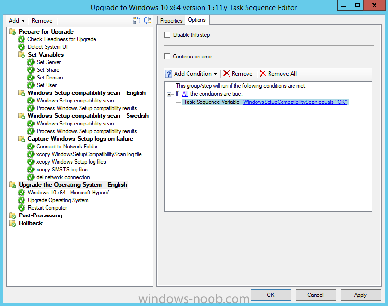Click the Check Readiness for Upgrade step icon
Viewport: 388px width, 306px height.
pos(22,39)
